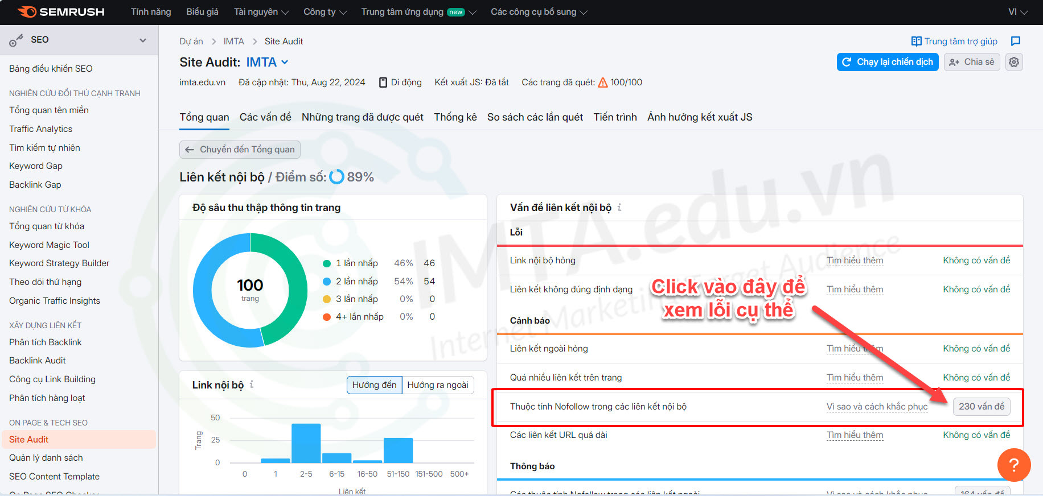Open the Tiến trình tab

point(615,117)
